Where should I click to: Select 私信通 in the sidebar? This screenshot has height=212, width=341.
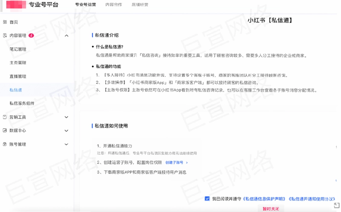click(x=16, y=90)
